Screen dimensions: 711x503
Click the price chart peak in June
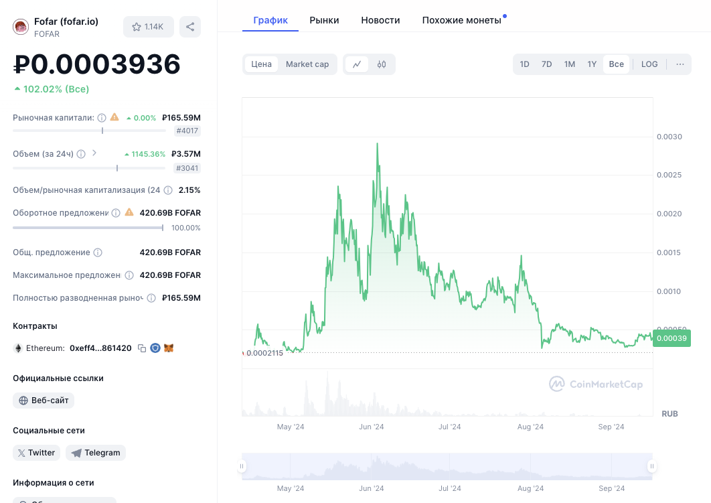point(378,144)
